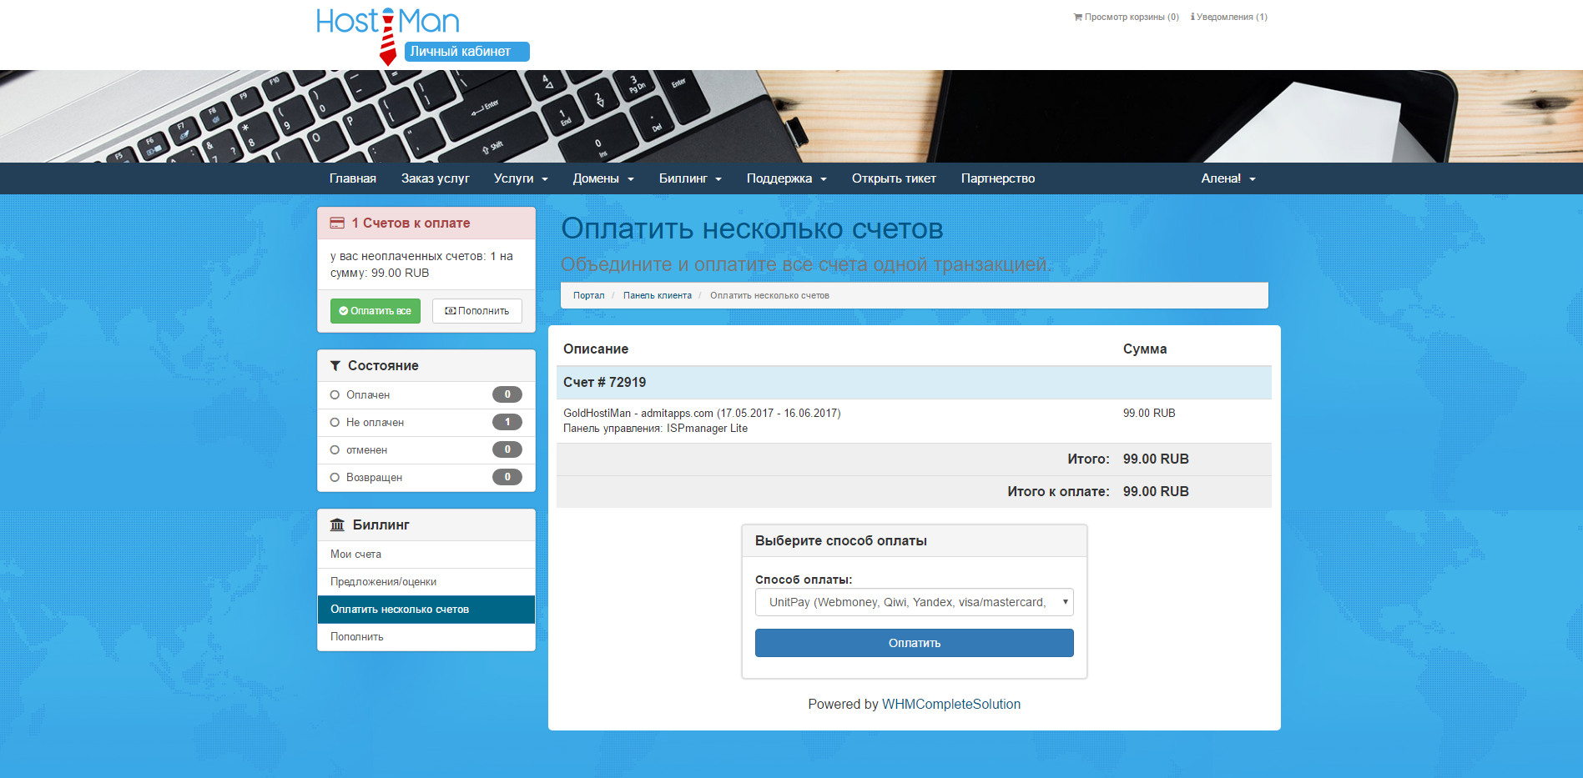
Task: Click the Панель управления: ISPmanager Lite line
Action: point(656,429)
